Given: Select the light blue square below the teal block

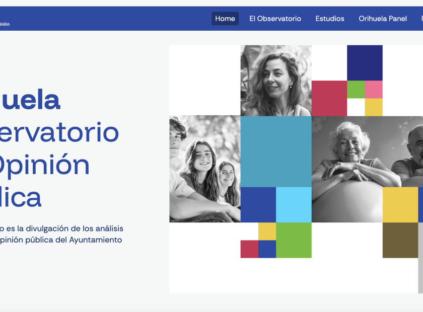Looking at the screenshot, I should tap(294, 205).
